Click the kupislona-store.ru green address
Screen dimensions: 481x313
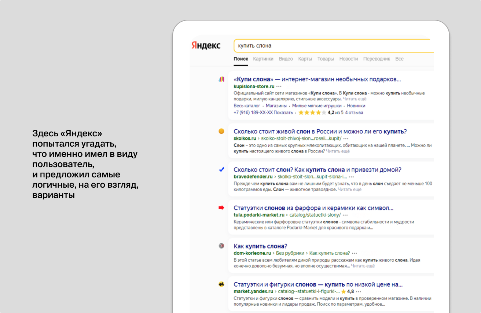click(x=254, y=86)
